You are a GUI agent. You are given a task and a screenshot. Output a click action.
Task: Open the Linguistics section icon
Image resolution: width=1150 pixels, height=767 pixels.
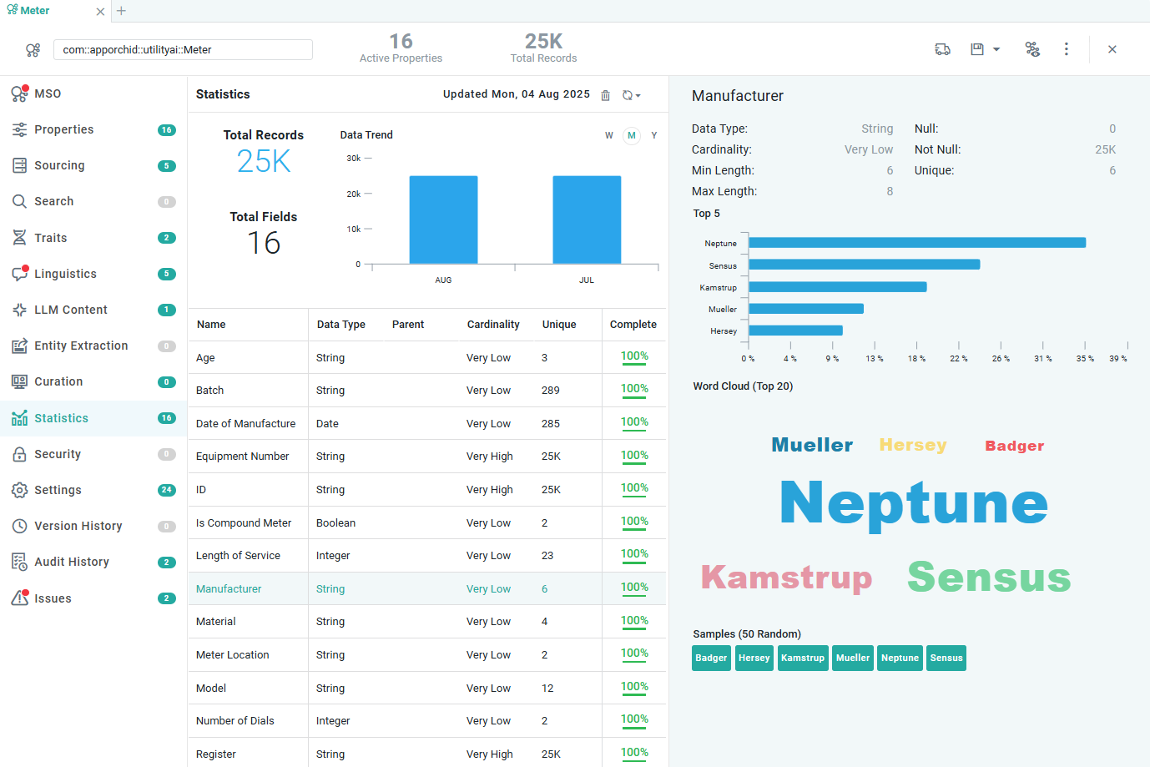pyautogui.click(x=20, y=274)
